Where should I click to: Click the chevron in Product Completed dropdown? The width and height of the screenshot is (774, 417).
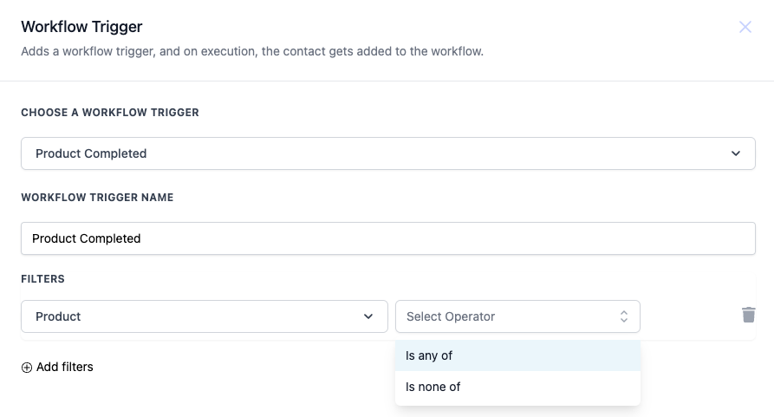736,153
